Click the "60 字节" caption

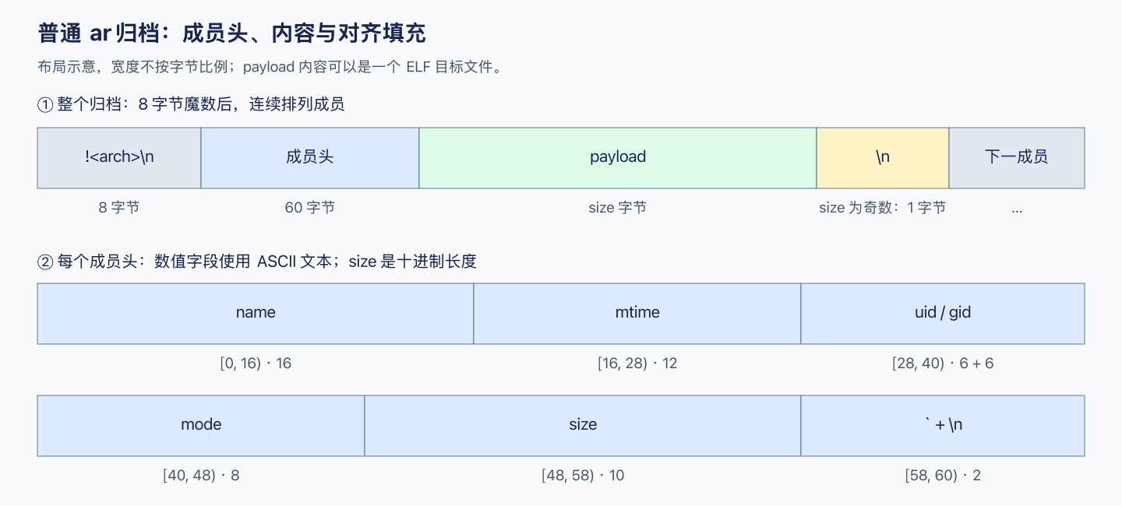310,208
